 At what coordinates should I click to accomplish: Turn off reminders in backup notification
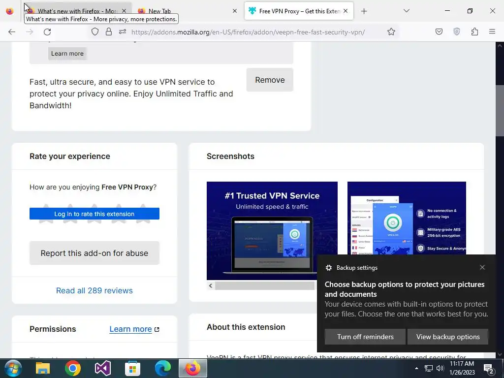pyautogui.click(x=365, y=337)
